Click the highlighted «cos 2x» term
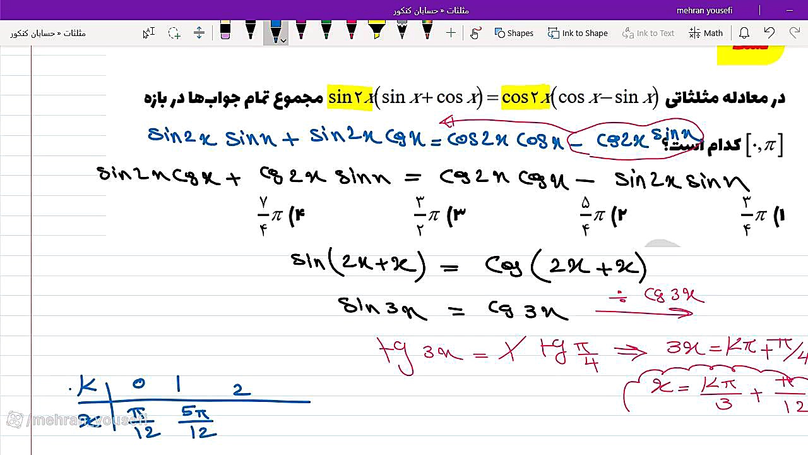 pyautogui.click(x=525, y=97)
